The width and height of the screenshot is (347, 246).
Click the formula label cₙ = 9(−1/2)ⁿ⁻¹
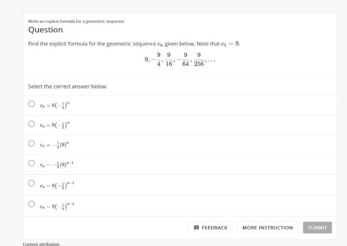click(57, 184)
